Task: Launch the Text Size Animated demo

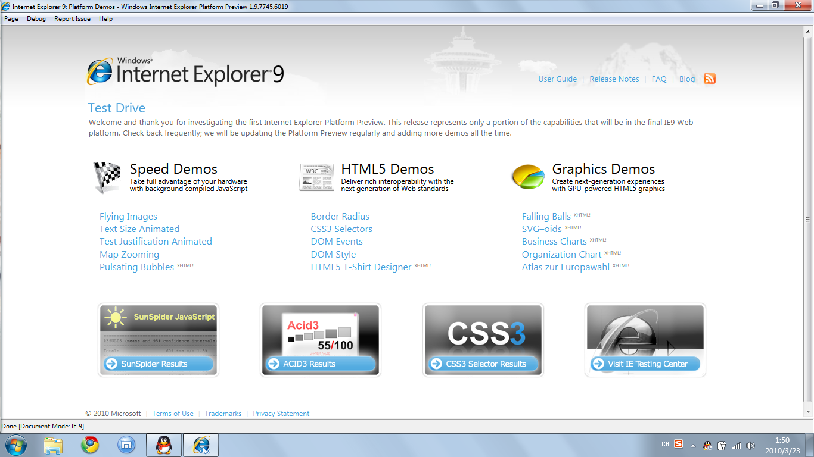Action: click(x=139, y=229)
